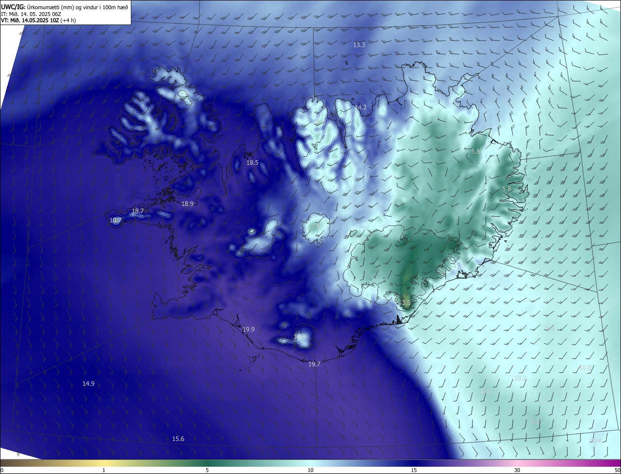
Task: Click the faint 10.0 value label
Action: pos(586,368)
